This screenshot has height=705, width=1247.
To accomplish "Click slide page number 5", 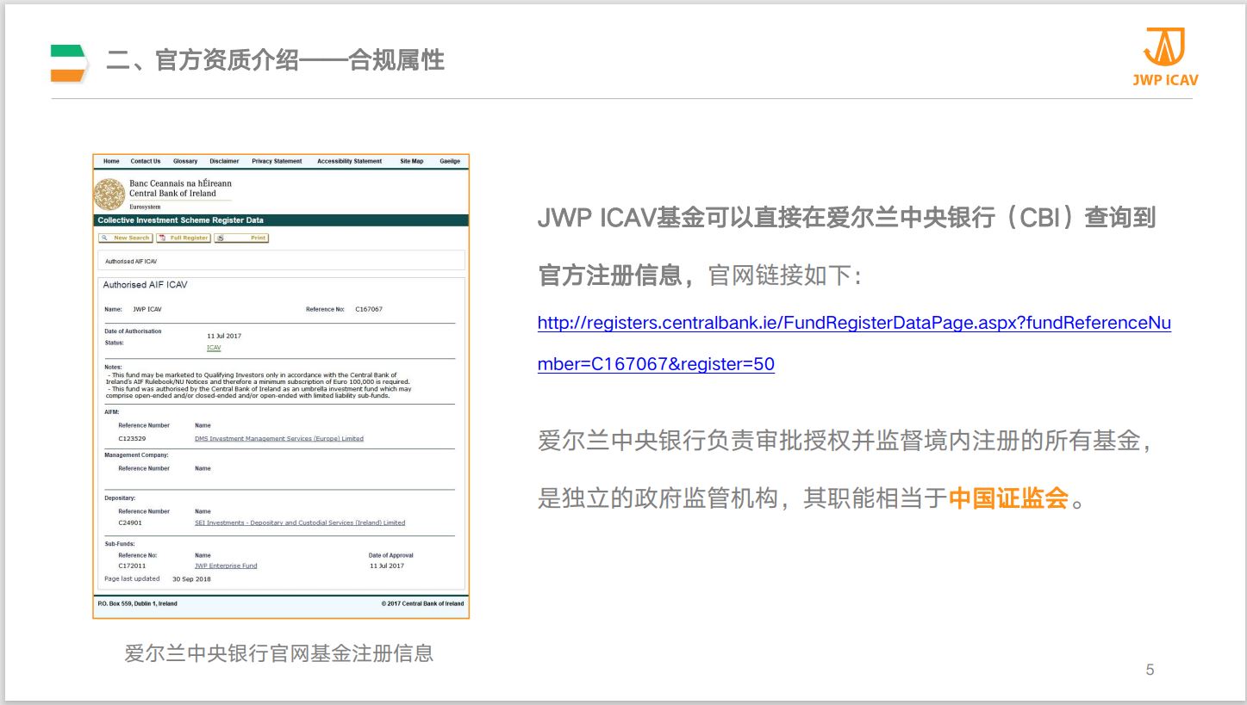I will click(1150, 670).
